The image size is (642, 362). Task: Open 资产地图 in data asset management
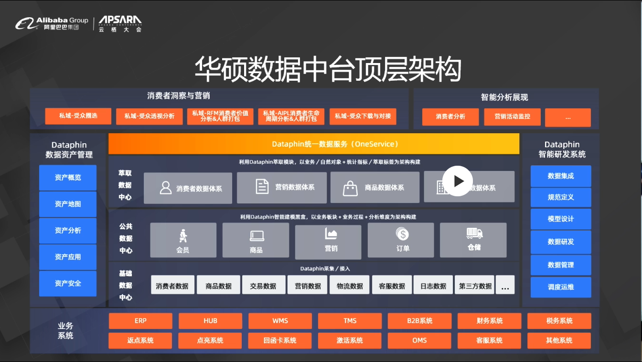click(68, 204)
